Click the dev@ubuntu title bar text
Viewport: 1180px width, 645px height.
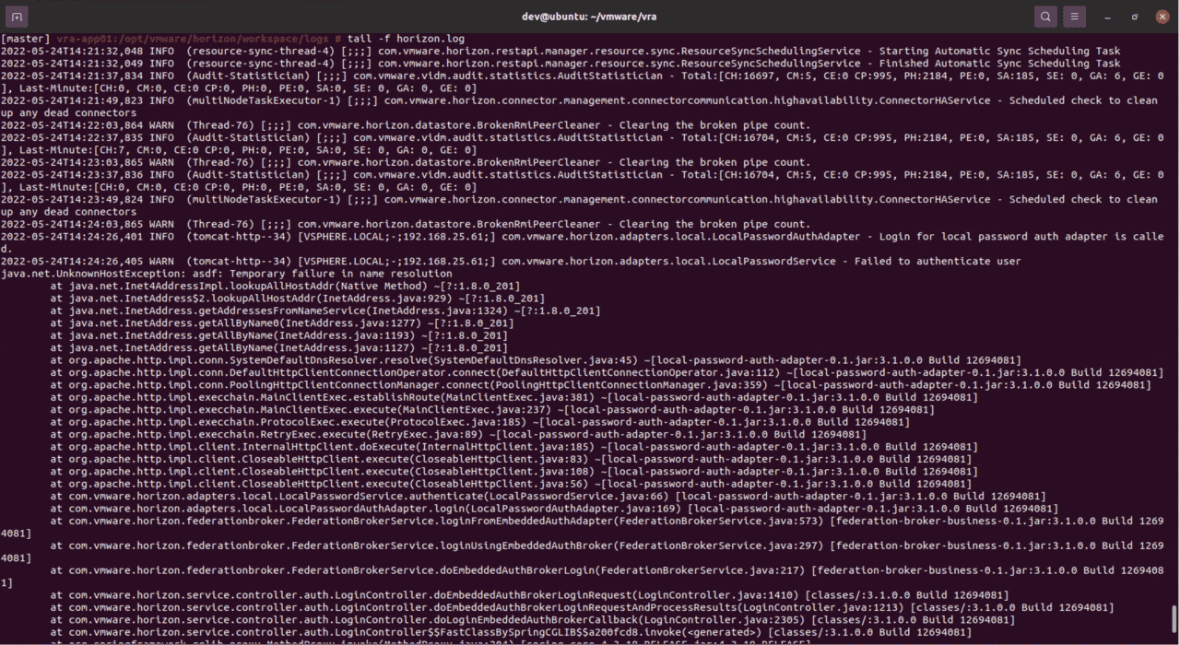click(x=590, y=16)
